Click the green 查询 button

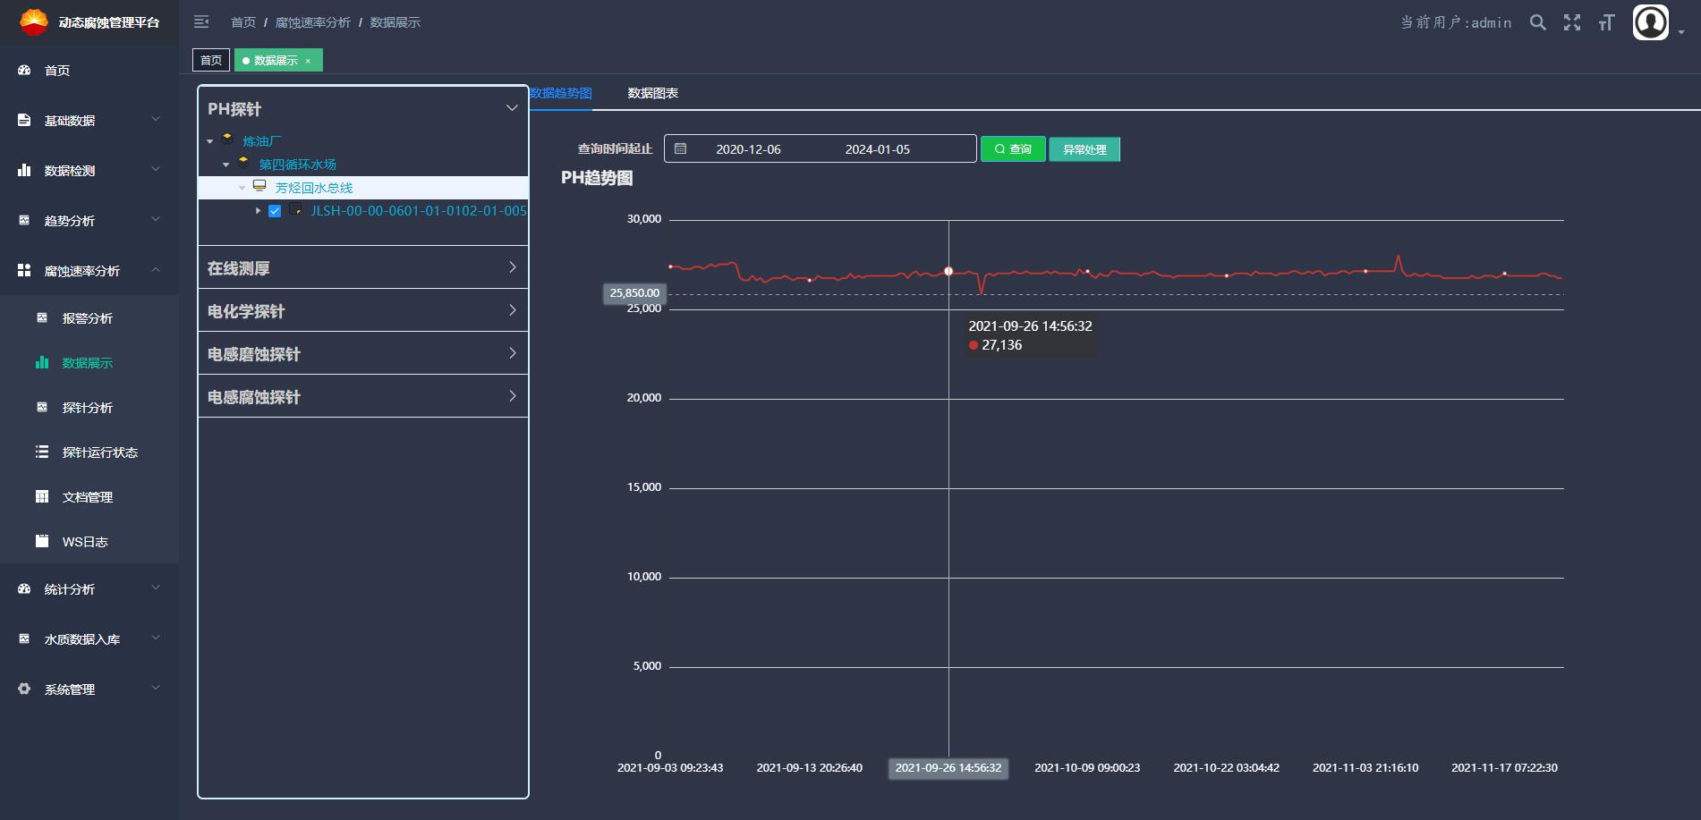1013,149
